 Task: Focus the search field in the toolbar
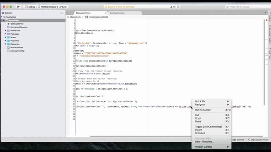247,7
